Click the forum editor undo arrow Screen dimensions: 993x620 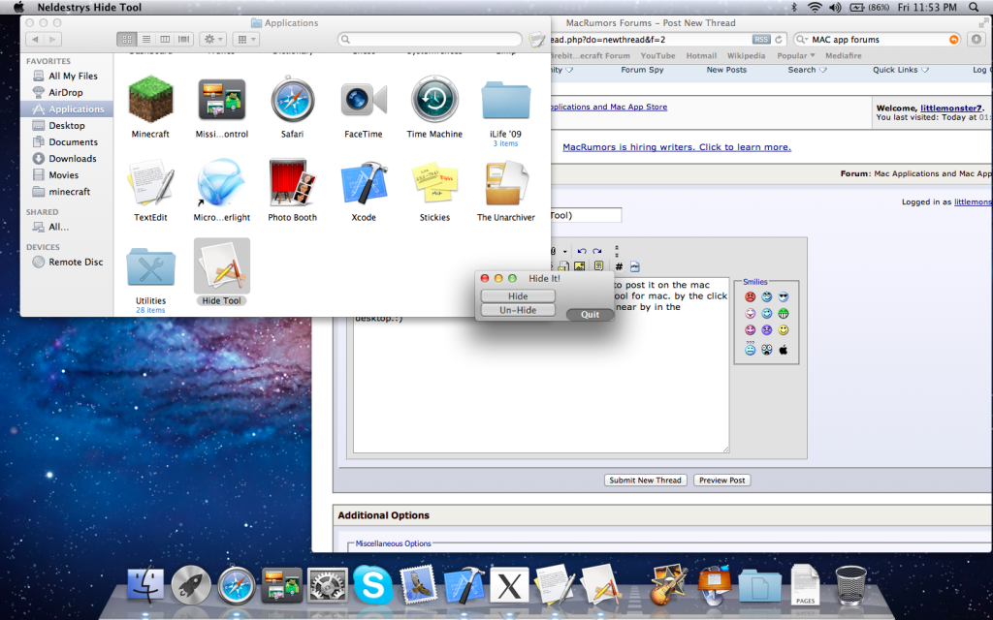(582, 251)
